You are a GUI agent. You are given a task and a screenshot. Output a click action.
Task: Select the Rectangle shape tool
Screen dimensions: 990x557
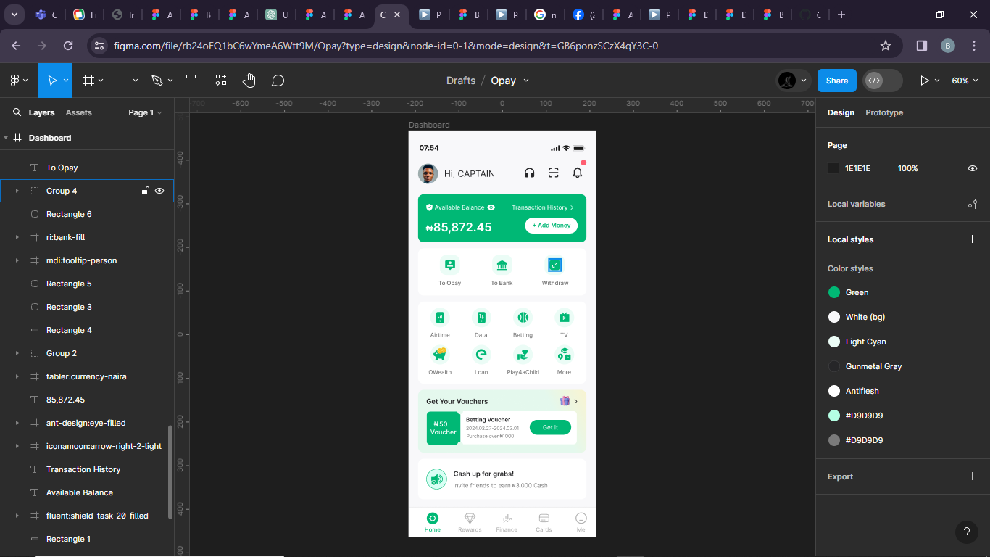(122, 81)
